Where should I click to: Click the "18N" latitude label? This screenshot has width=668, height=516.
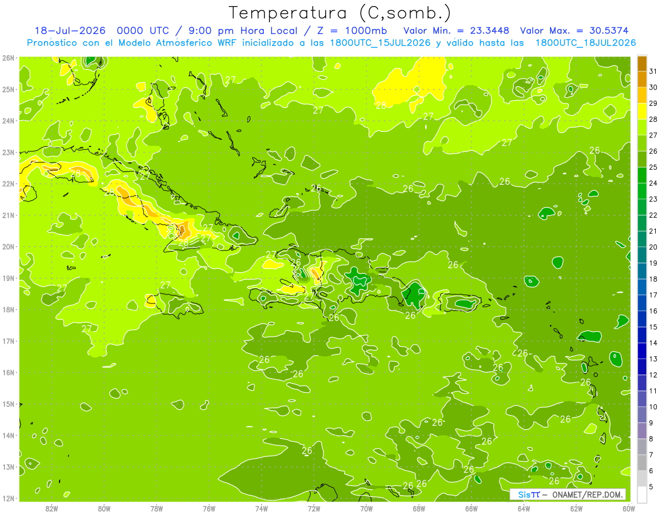click(8, 309)
